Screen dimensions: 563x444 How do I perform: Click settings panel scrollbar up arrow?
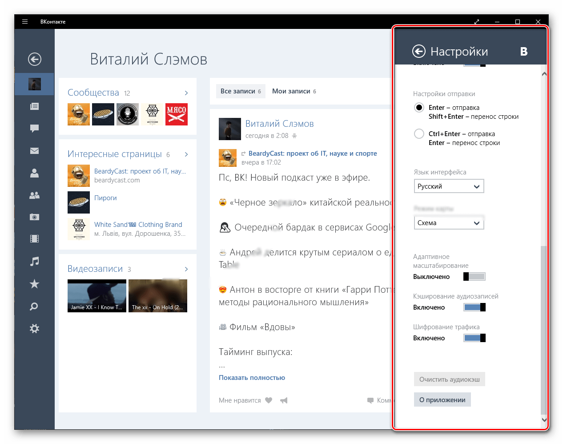coord(544,74)
